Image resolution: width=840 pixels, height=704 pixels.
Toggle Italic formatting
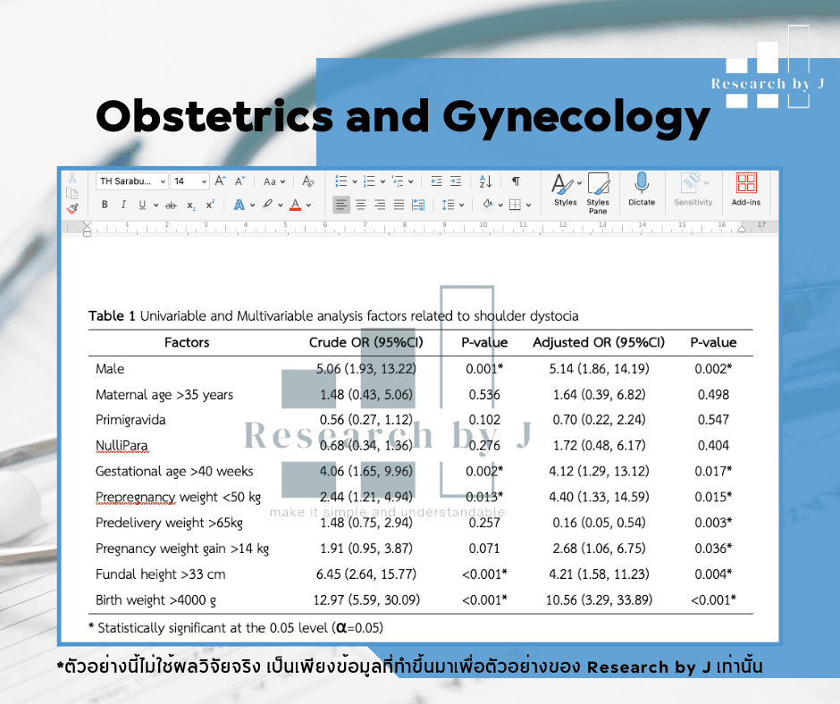[x=123, y=205]
